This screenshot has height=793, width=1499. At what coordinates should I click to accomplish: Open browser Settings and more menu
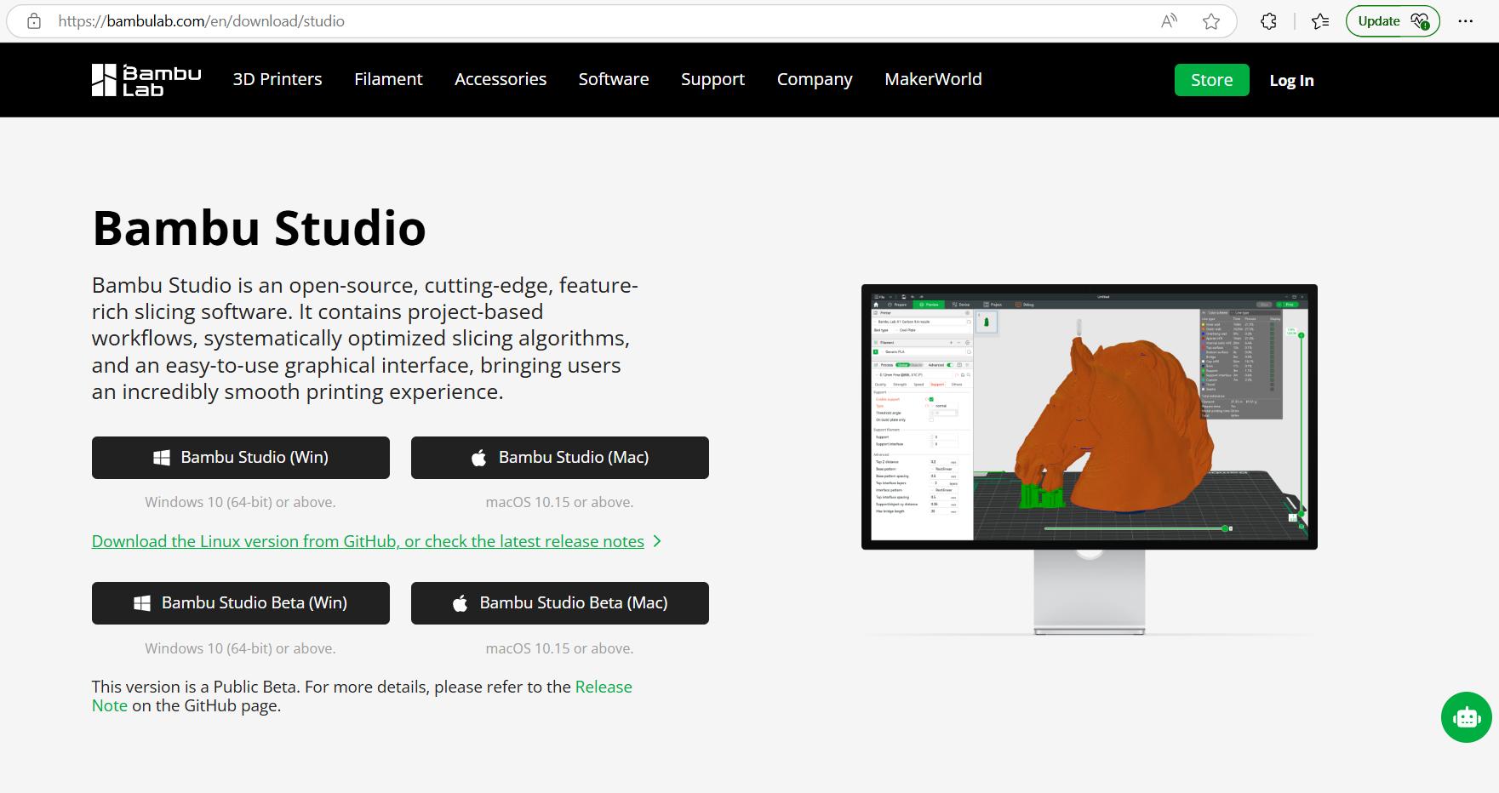coord(1465,21)
